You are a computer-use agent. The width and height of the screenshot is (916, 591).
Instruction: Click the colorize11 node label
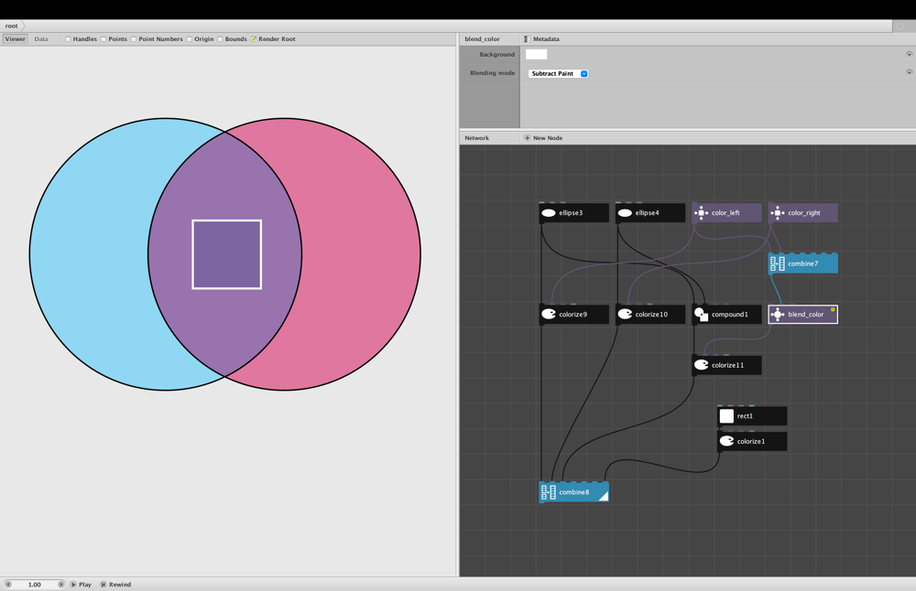pyautogui.click(x=728, y=365)
